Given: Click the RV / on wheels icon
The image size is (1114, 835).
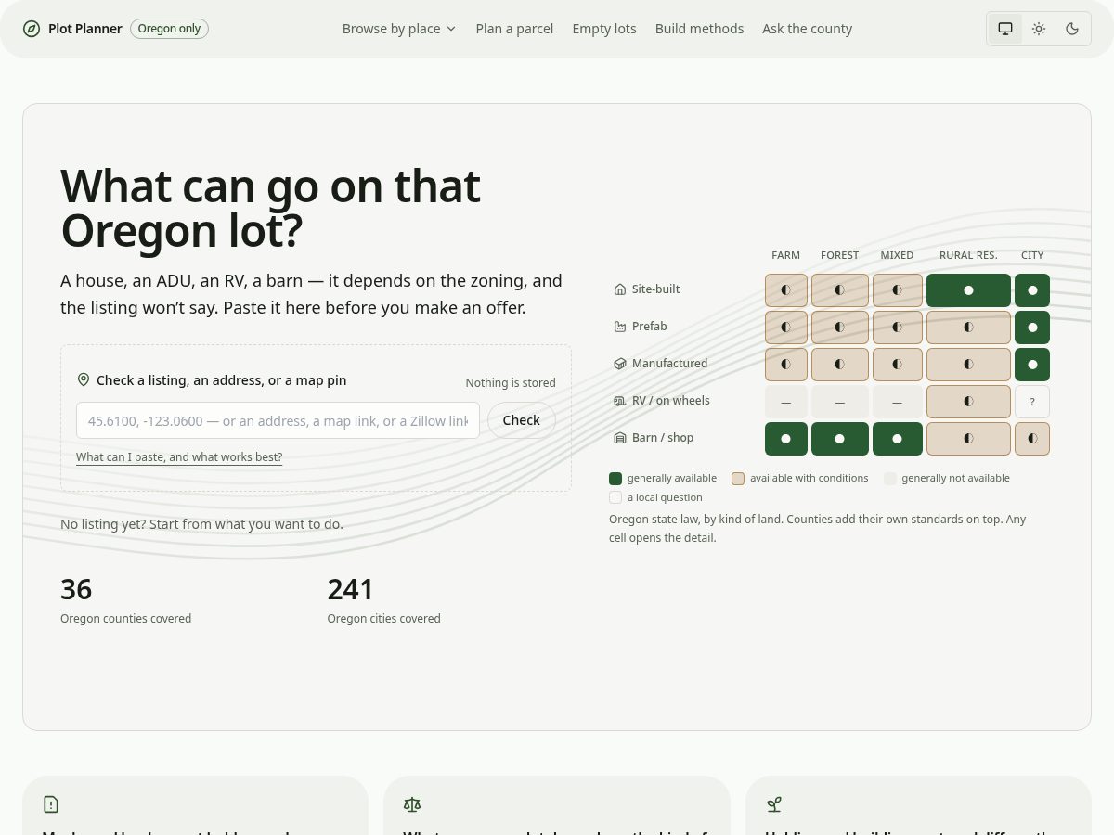Looking at the screenshot, I should (x=620, y=401).
